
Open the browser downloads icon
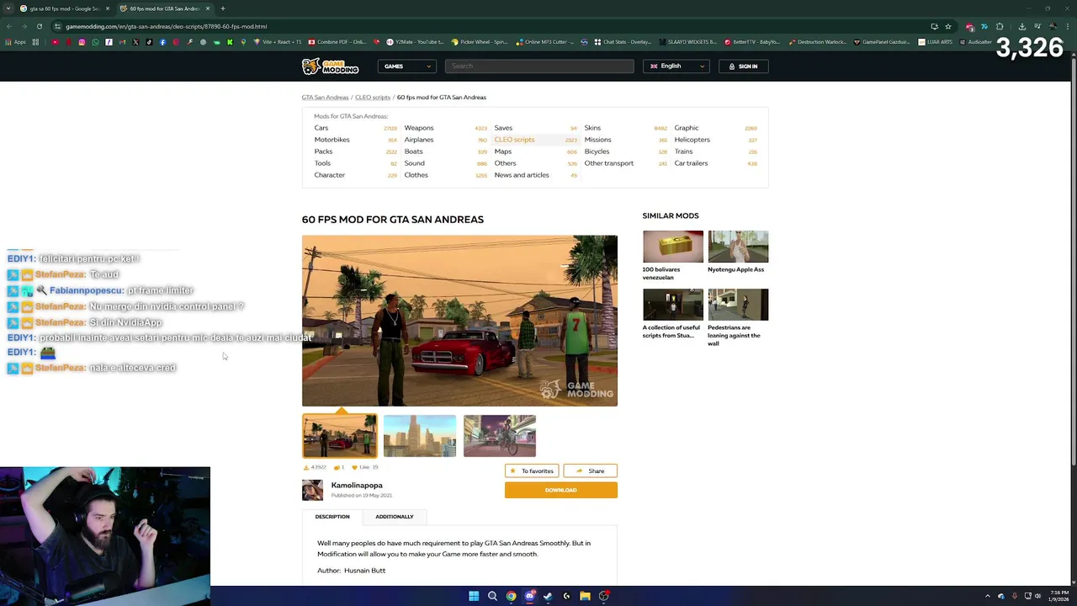click(1022, 26)
